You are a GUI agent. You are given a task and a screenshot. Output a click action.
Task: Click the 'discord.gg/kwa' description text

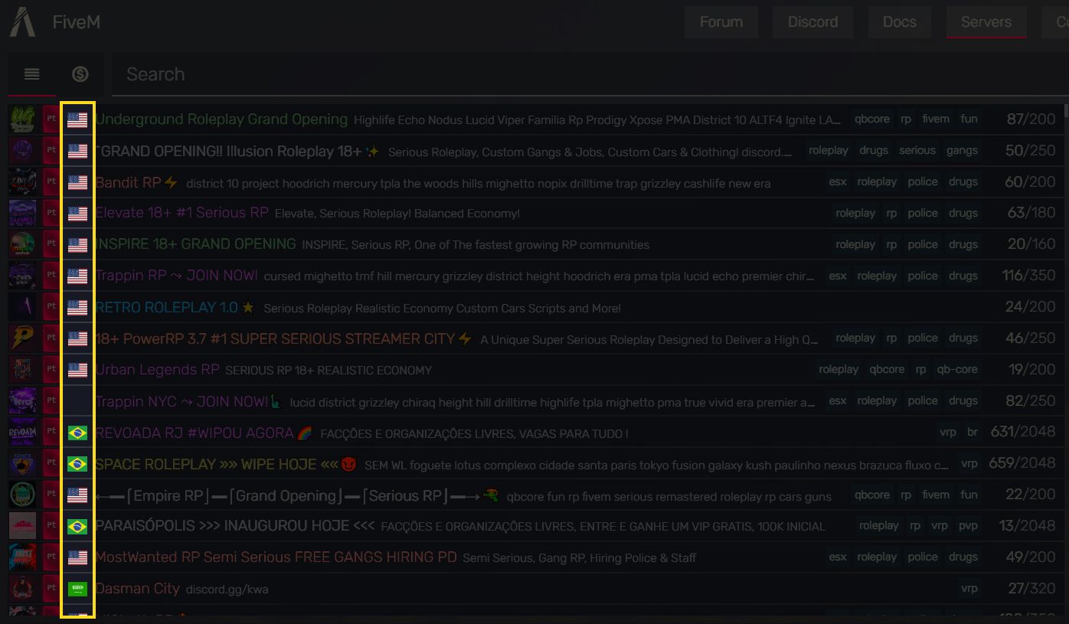227,590
